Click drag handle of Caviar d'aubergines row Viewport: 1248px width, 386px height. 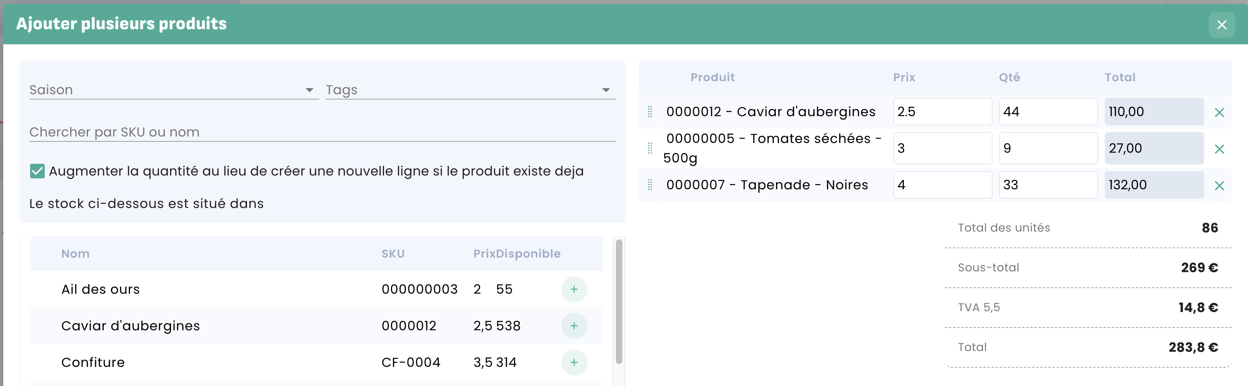650,112
